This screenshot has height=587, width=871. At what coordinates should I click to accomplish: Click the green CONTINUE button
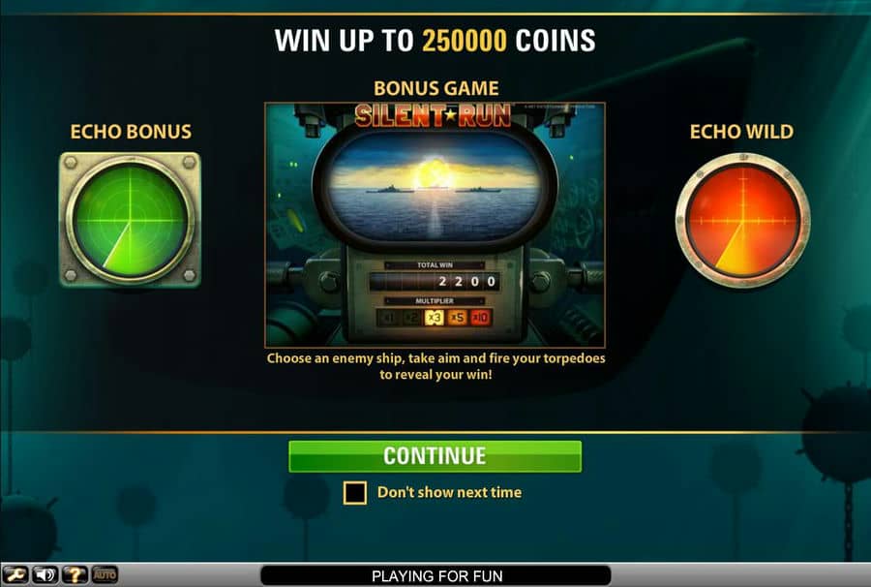click(435, 456)
